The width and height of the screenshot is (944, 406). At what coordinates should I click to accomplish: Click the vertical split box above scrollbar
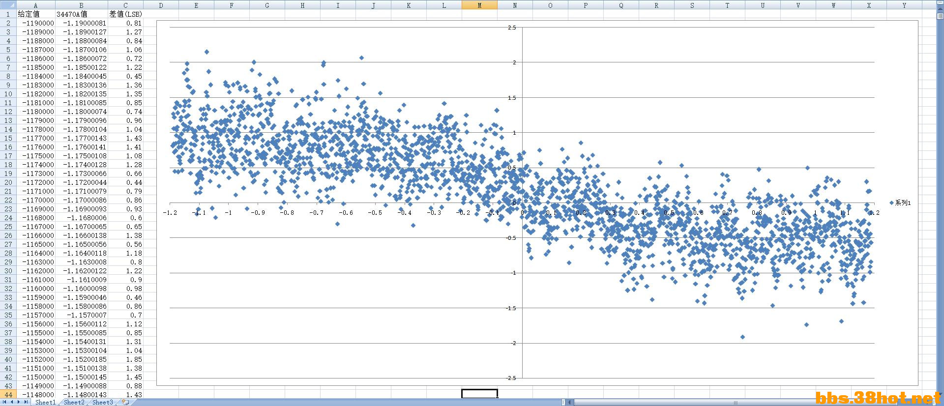[x=940, y=3]
